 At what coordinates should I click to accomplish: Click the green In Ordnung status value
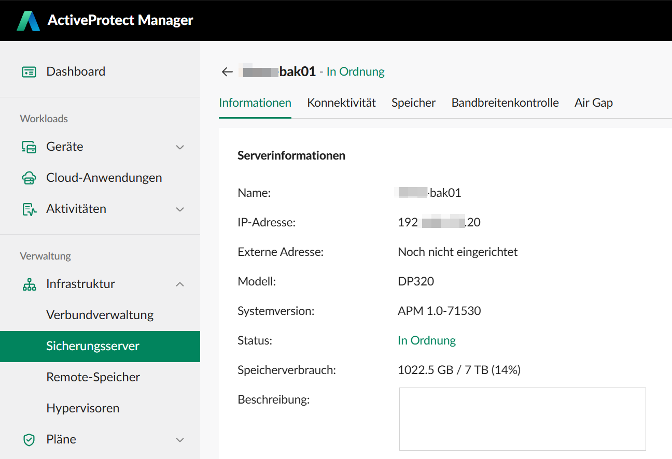coord(427,341)
